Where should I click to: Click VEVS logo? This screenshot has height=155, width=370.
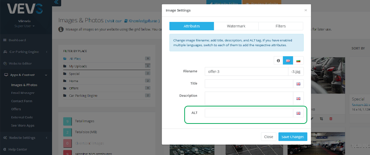[25, 9]
